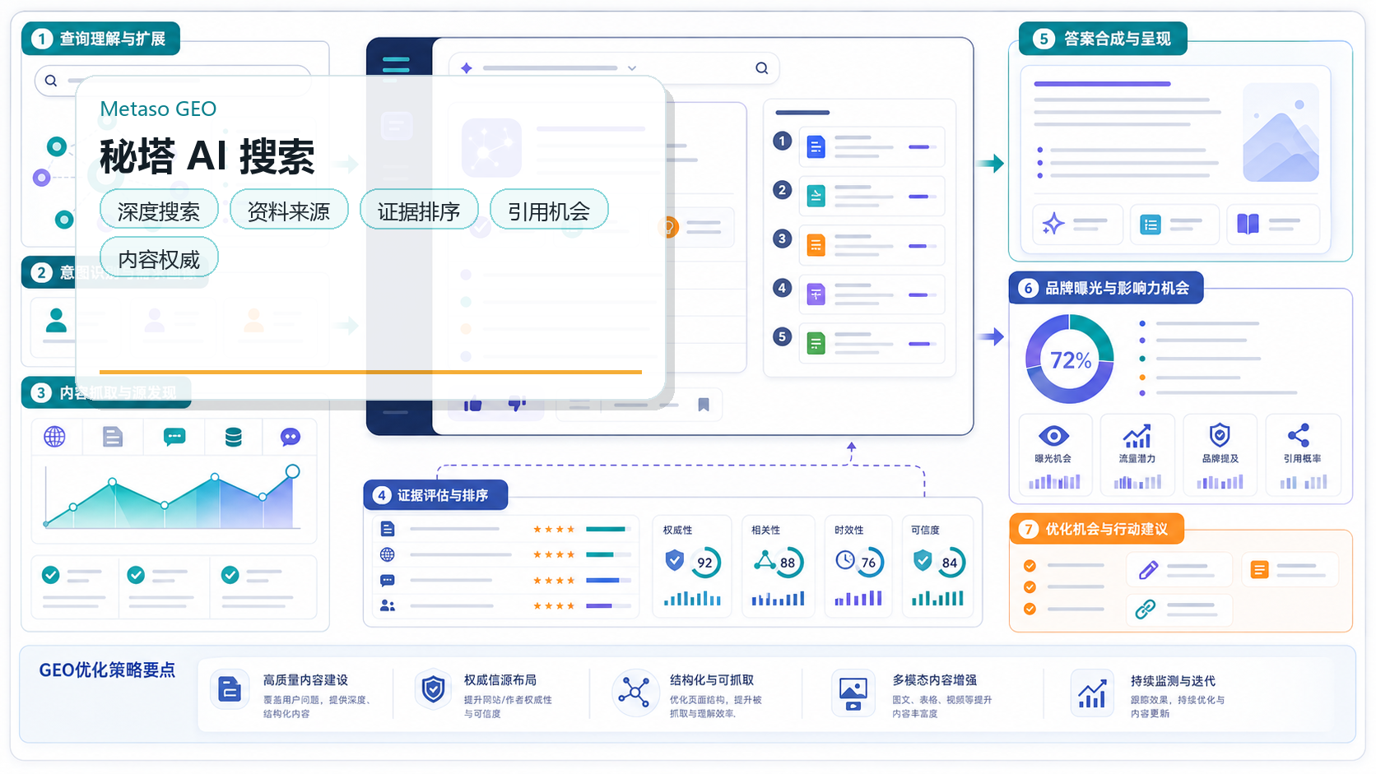Select the purple document icon of result 4
Viewport: 1376px width, 774px height.
click(x=816, y=294)
